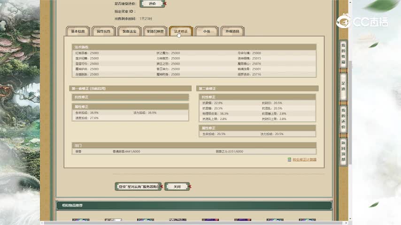Click the 还价 bargain button
This screenshot has height=225, width=401.
point(152,3)
